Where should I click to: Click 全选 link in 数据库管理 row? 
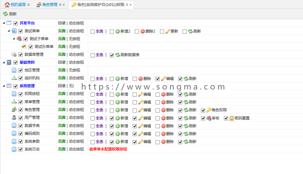click(x=100, y=55)
